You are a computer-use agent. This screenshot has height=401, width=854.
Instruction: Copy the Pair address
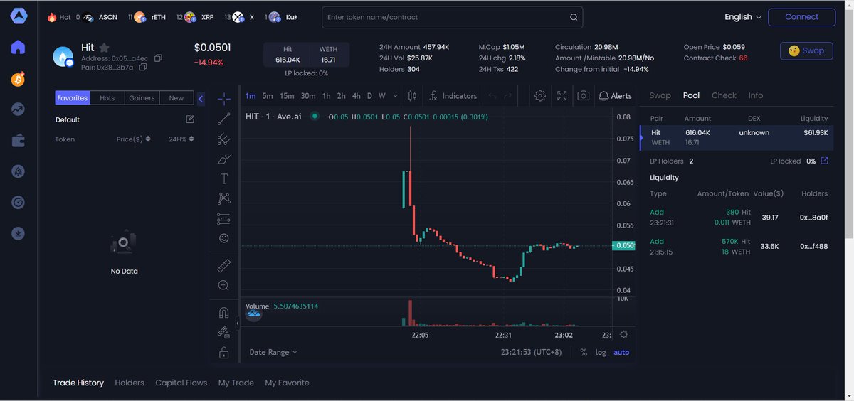pos(143,68)
